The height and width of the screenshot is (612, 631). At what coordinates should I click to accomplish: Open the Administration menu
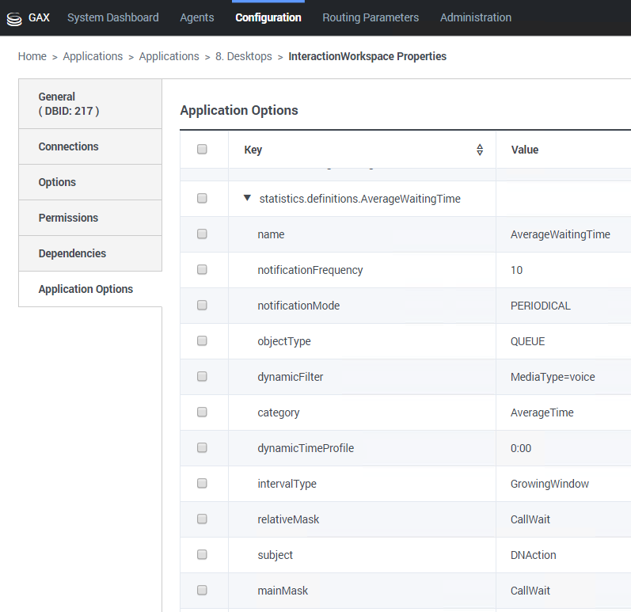[x=476, y=17]
